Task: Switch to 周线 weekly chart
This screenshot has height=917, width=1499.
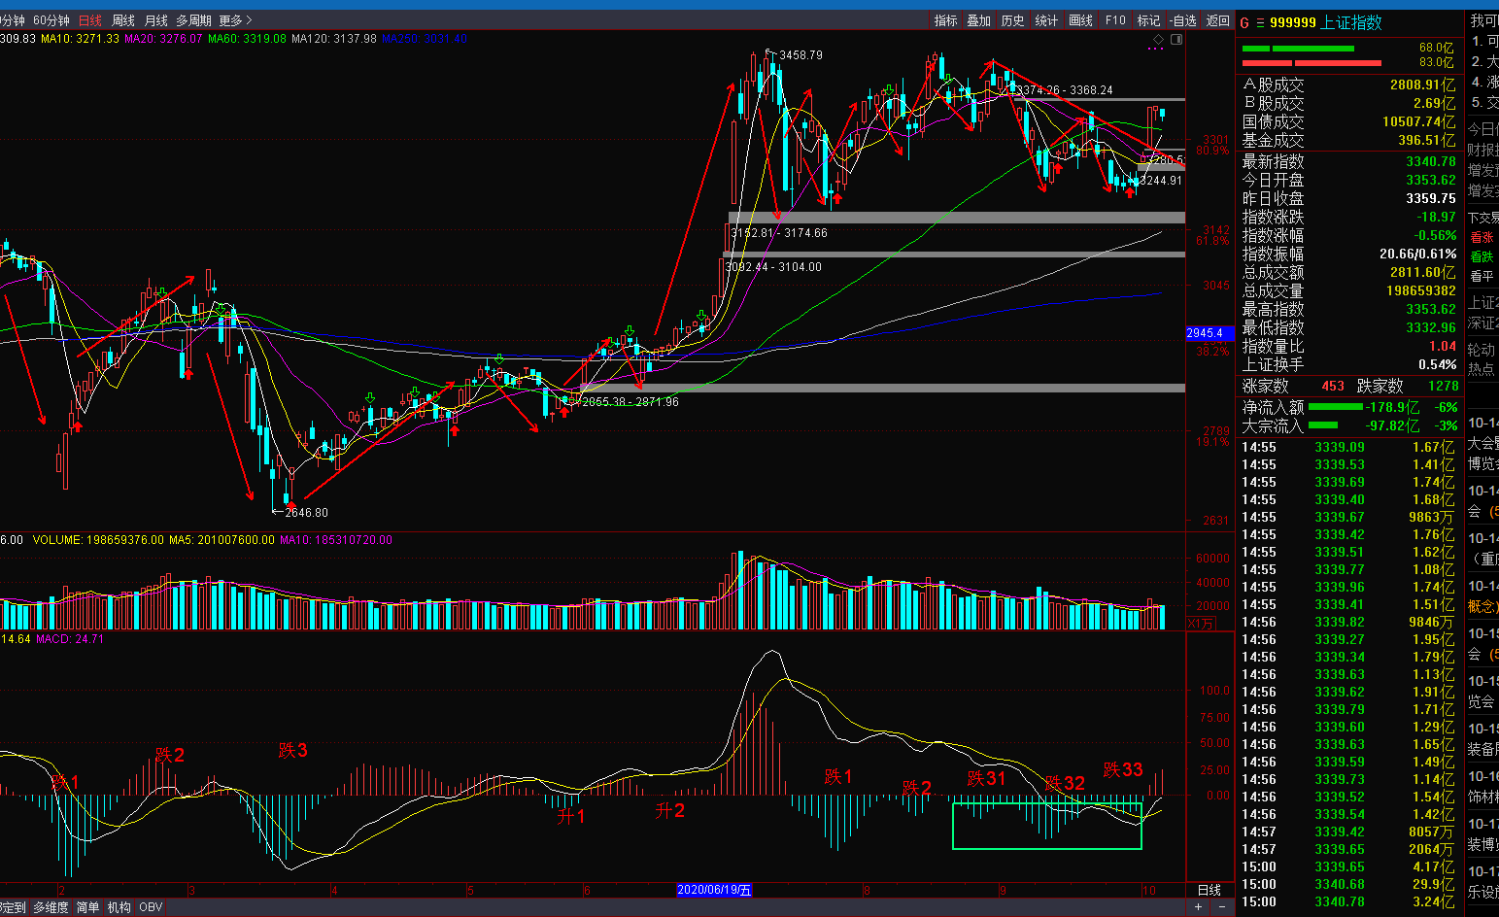Action: [x=123, y=20]
